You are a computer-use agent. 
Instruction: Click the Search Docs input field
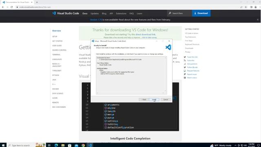point(179,13)
